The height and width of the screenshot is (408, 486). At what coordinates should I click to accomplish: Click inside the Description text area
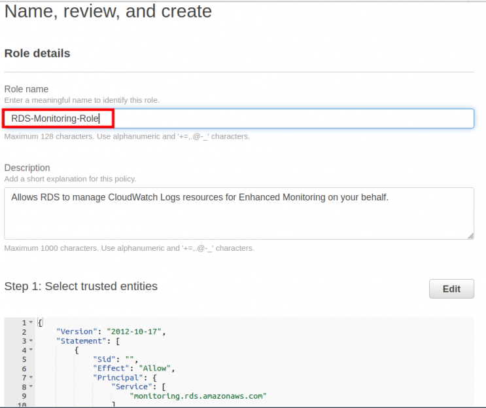(239, 213)
